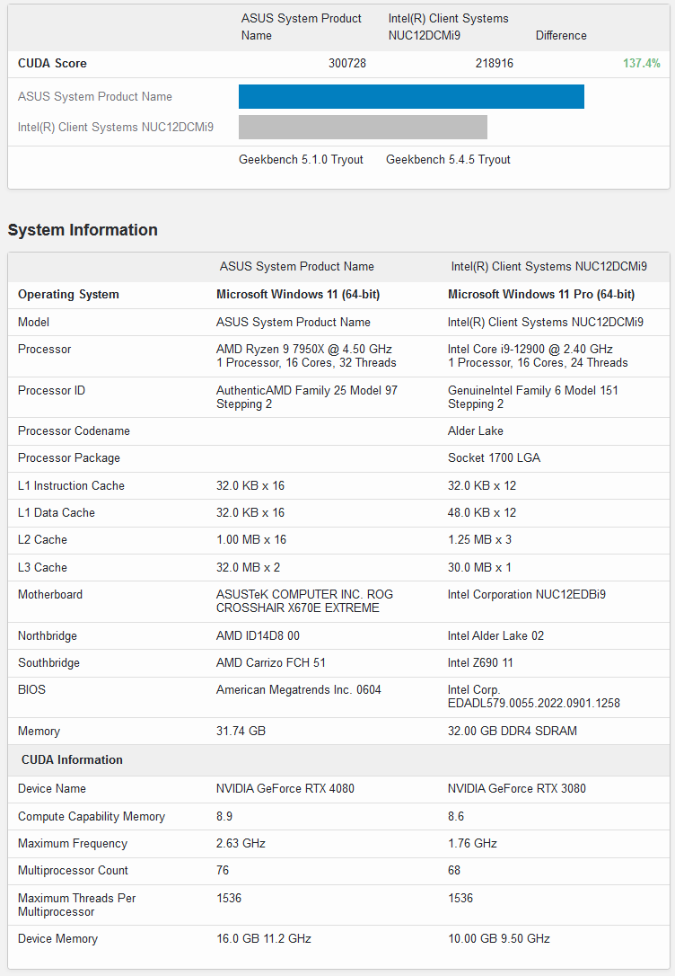Screen dimensions: 675x976
Task: Click the Intel Z690 11 southbridge value
Action: (x=484, y=663)
